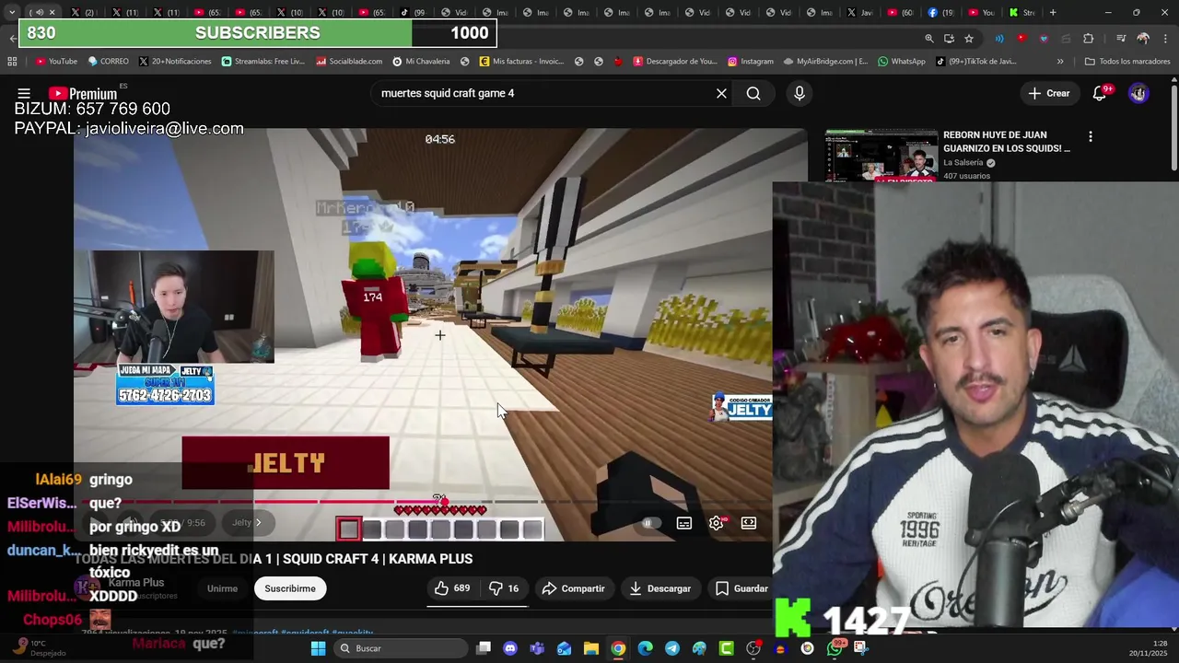Open Microsoft Teams from taskbar
Viewport: 1179px width, 663px height.
[537, 648]
